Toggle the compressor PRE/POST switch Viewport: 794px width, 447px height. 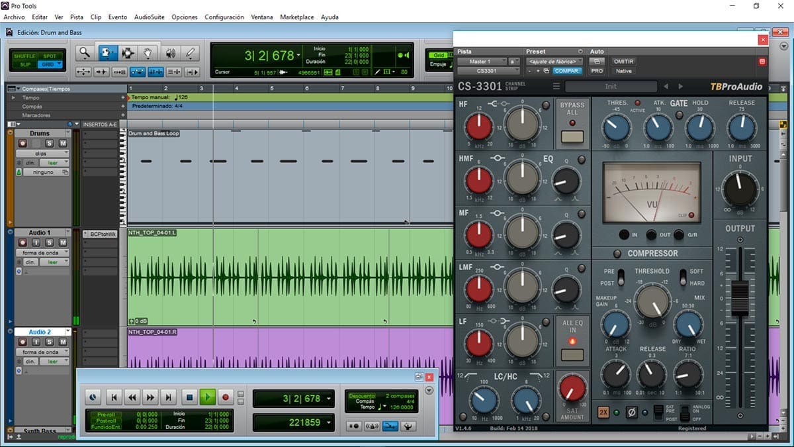click(x=621, y=277)
